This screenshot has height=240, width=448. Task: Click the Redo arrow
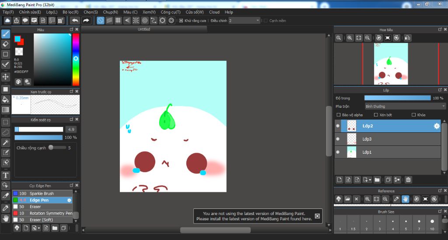pos(86,20)
